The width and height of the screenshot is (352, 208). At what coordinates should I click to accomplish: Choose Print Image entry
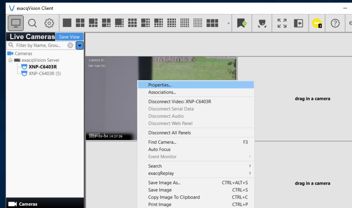(x=196, y=205)
